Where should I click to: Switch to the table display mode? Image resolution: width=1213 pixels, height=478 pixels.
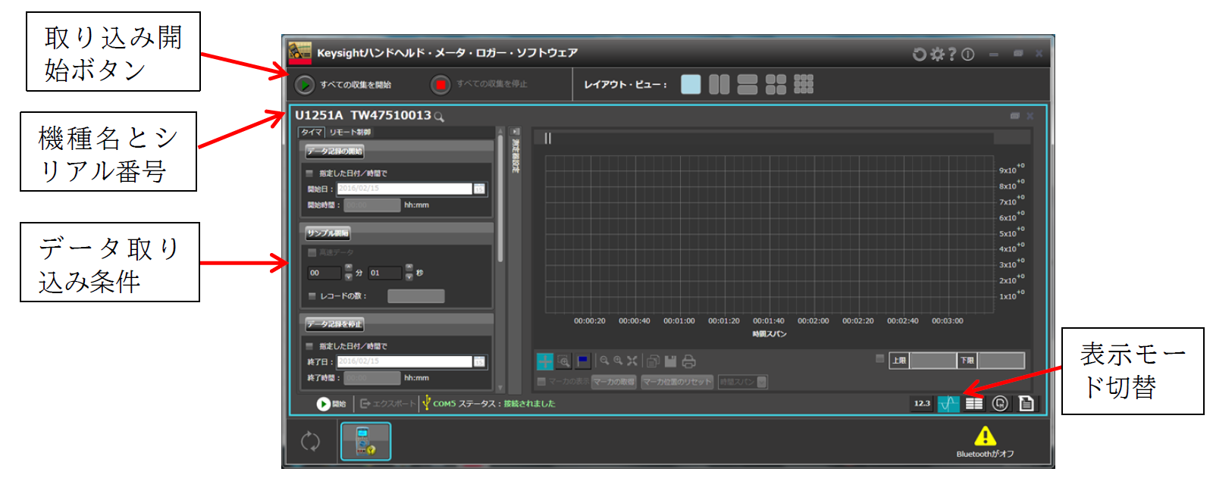click(974, 404)
